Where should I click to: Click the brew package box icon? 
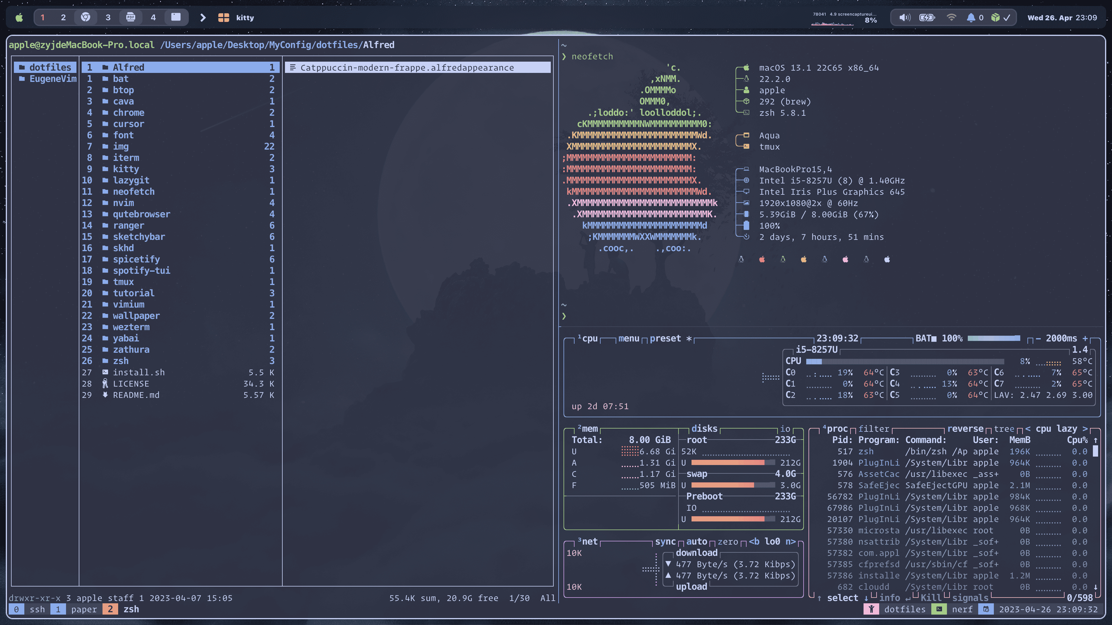996,18
